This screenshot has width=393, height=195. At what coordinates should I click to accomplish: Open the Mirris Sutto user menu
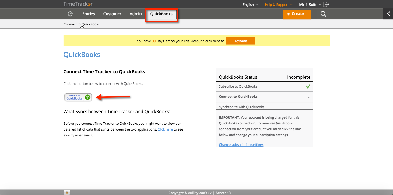(310, 5)
